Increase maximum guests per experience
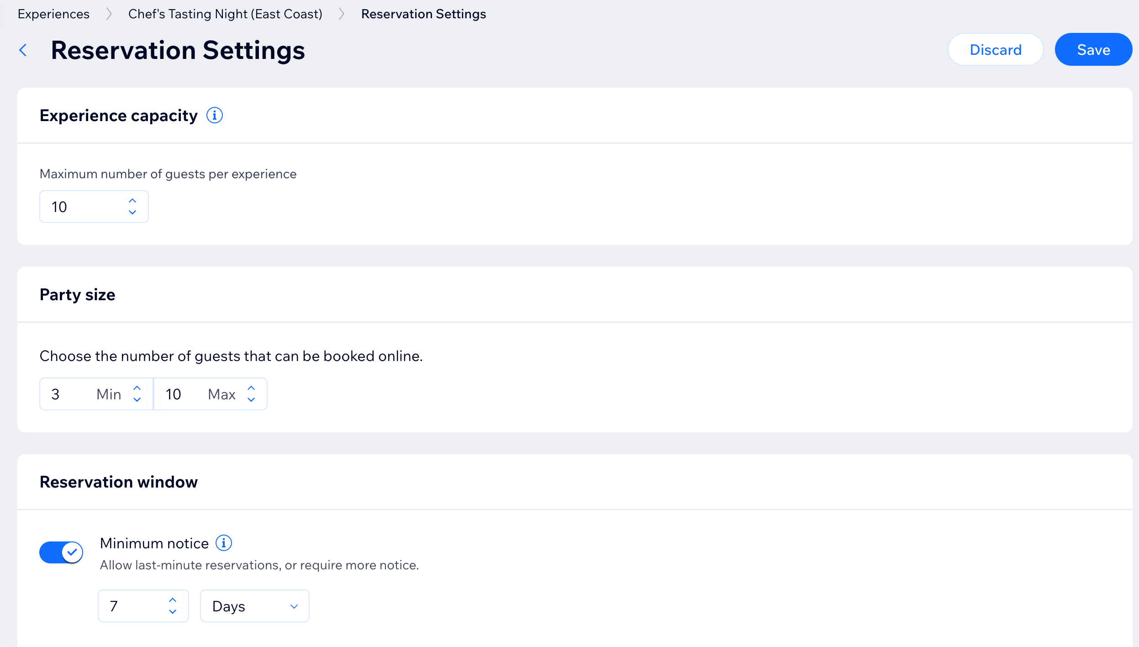This screenshot has height=647, width=1139. [132, 201]
